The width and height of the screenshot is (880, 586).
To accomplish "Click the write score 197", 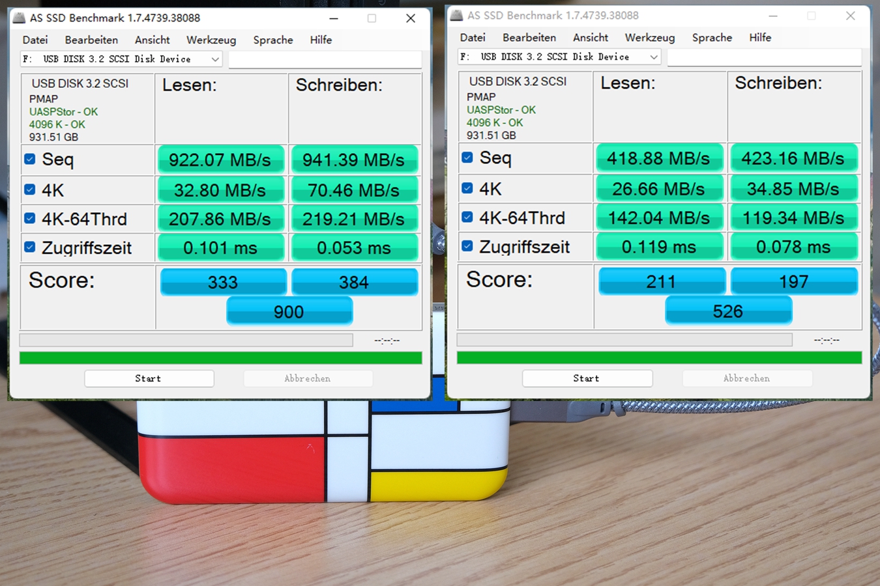I will [794, 281].
